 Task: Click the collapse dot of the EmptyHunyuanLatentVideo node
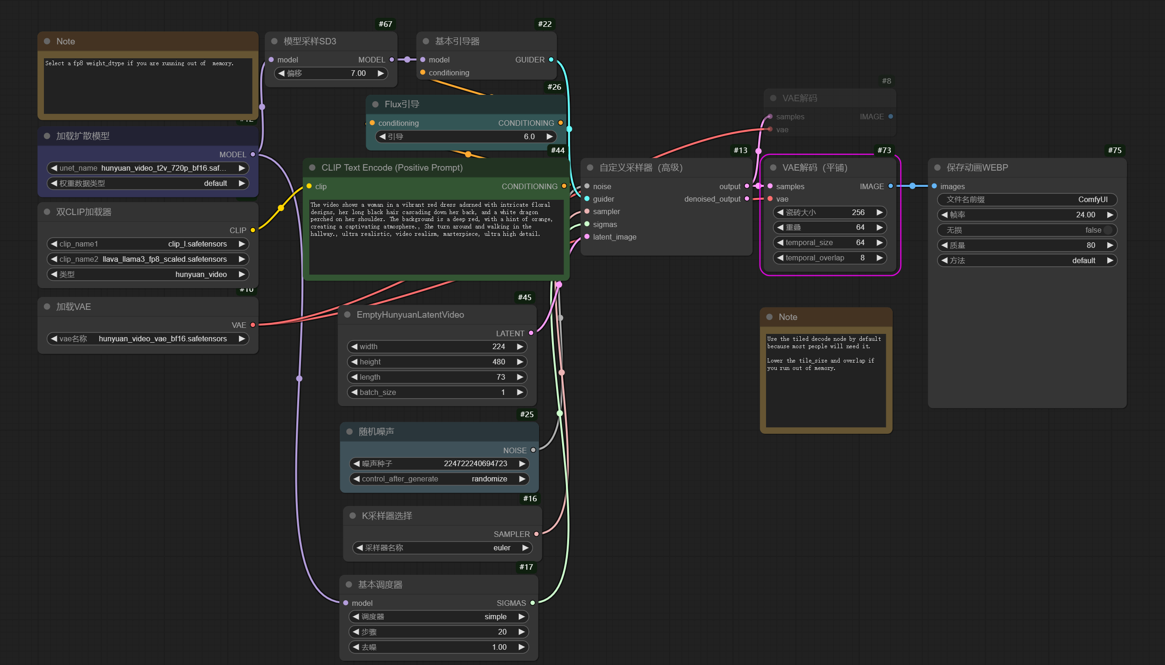[x=347, y=315]
